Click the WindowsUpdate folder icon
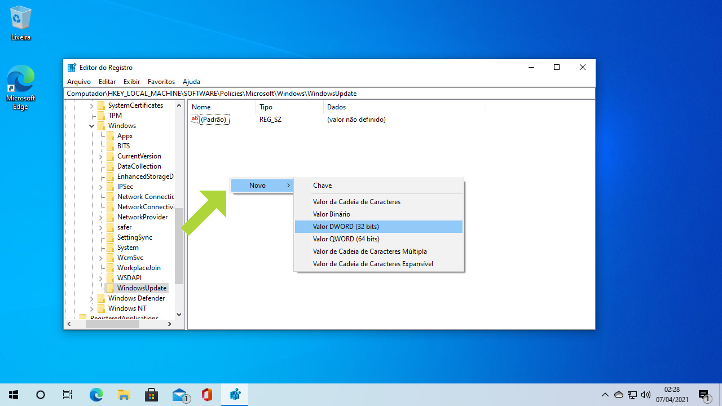Screen dimensions: 722x406 coord(110,288)
